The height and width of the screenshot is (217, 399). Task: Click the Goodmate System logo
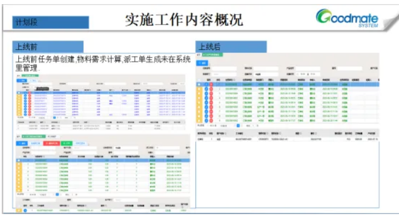(347, 18)
